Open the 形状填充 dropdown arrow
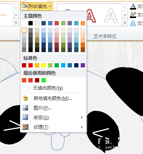Viewport: 143px width, 154px height. [x=50, y=6]
